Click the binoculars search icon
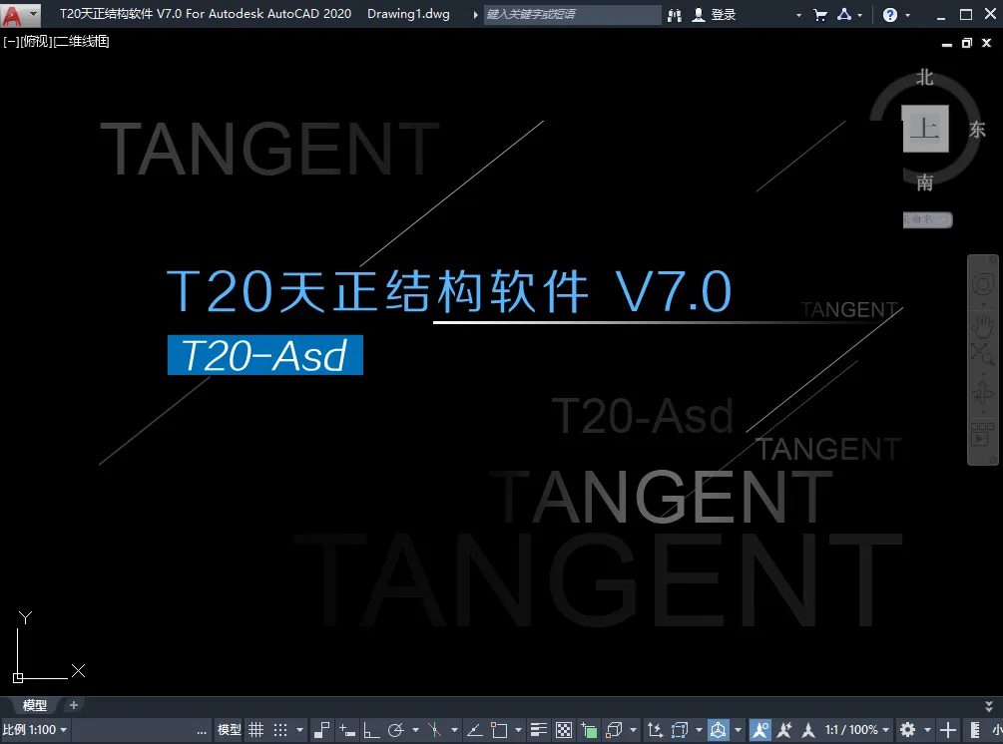This screenshot has height=744, width=1003. (675, 15)
